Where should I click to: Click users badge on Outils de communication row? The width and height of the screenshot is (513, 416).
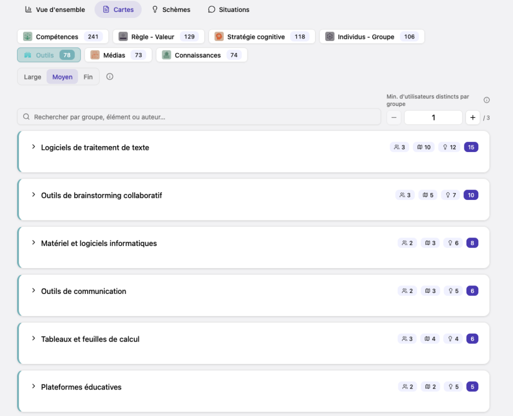(x=407, y=291)
